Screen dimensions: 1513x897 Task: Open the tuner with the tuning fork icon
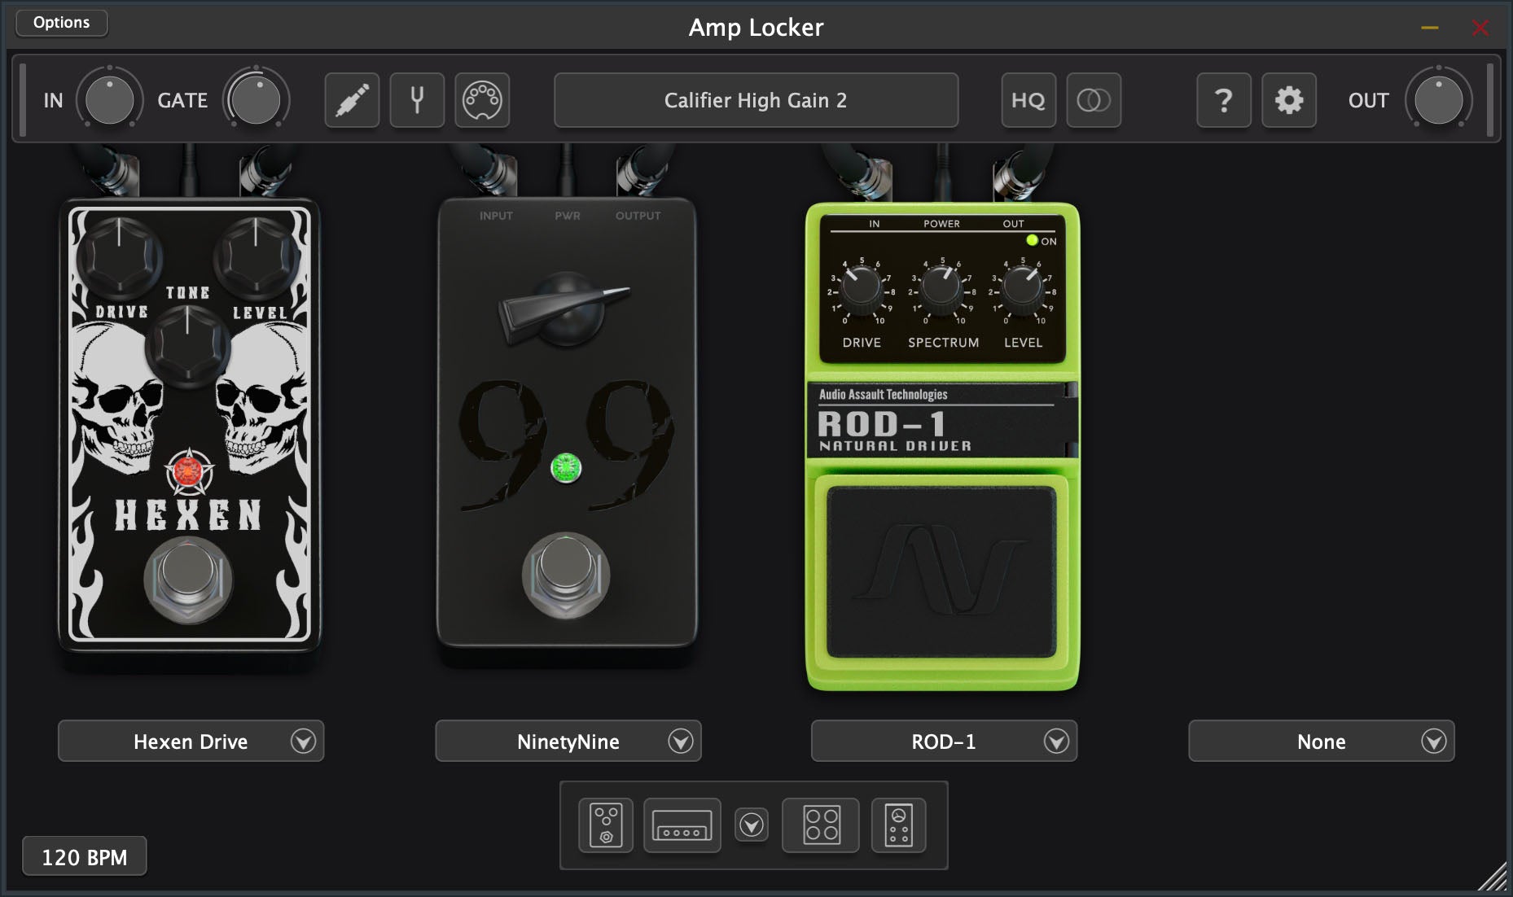(x=417, y=100)
